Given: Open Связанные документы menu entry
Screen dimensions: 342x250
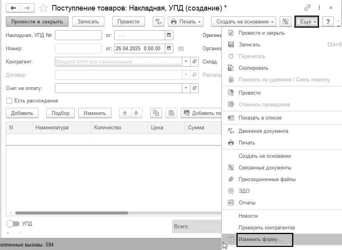Looking at the screenshot, I should tap(282, 167).
